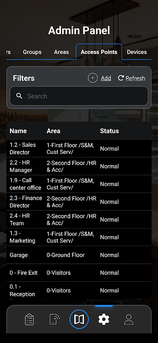Select the 1.2 - Sales Director row
The height and width of the screenshot is (343, 158).
click(79, 148)
